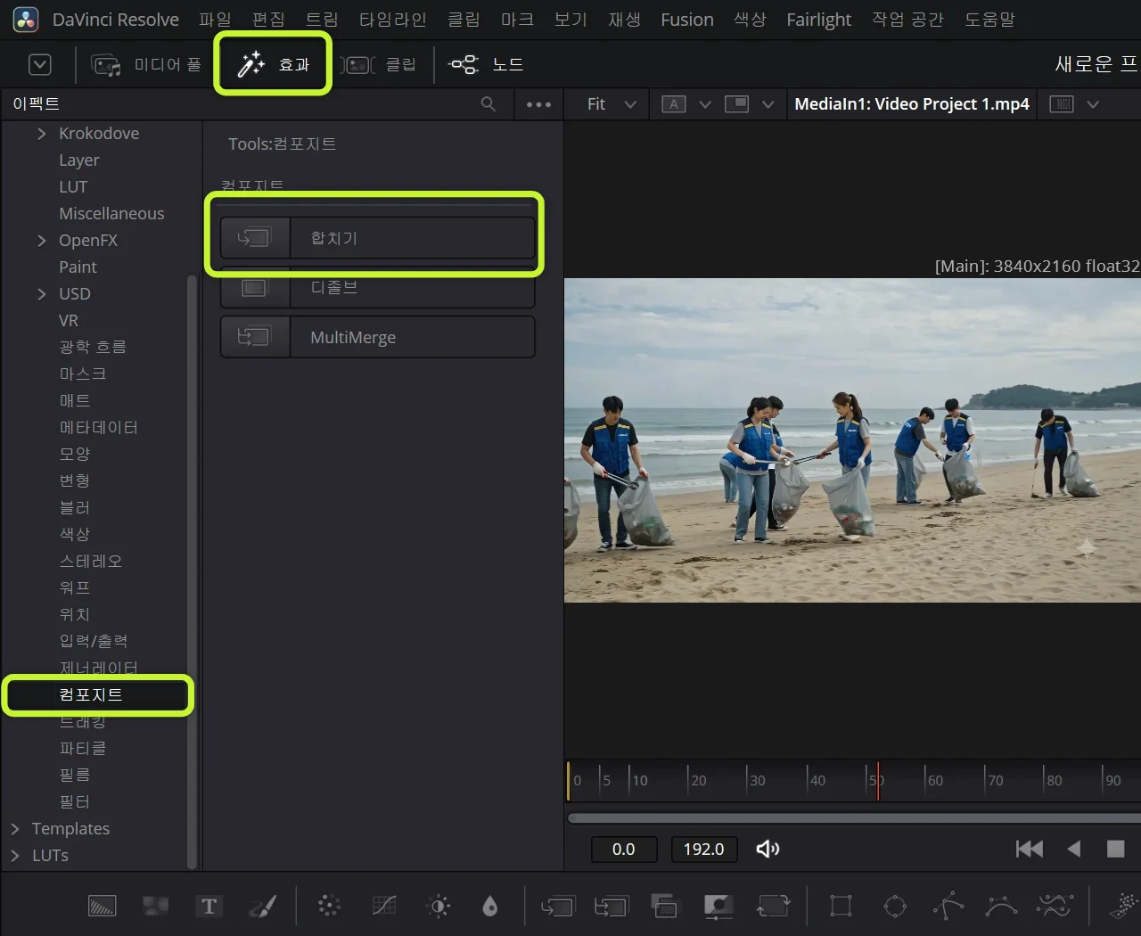
Task: Open the 파일 menu
Action: (215, 20)
